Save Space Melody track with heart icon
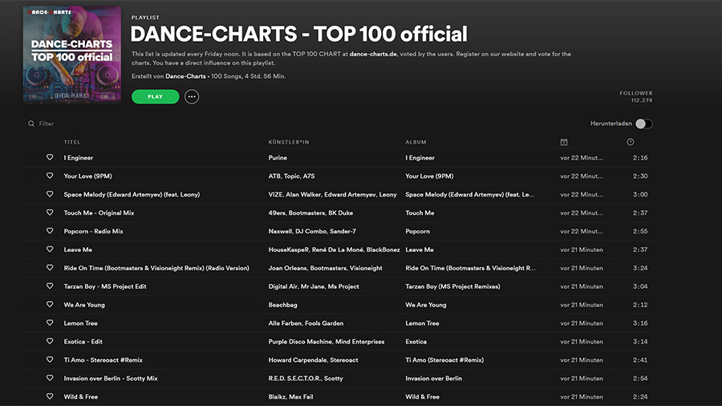The image size is (722, 406). tap(50, 194)
